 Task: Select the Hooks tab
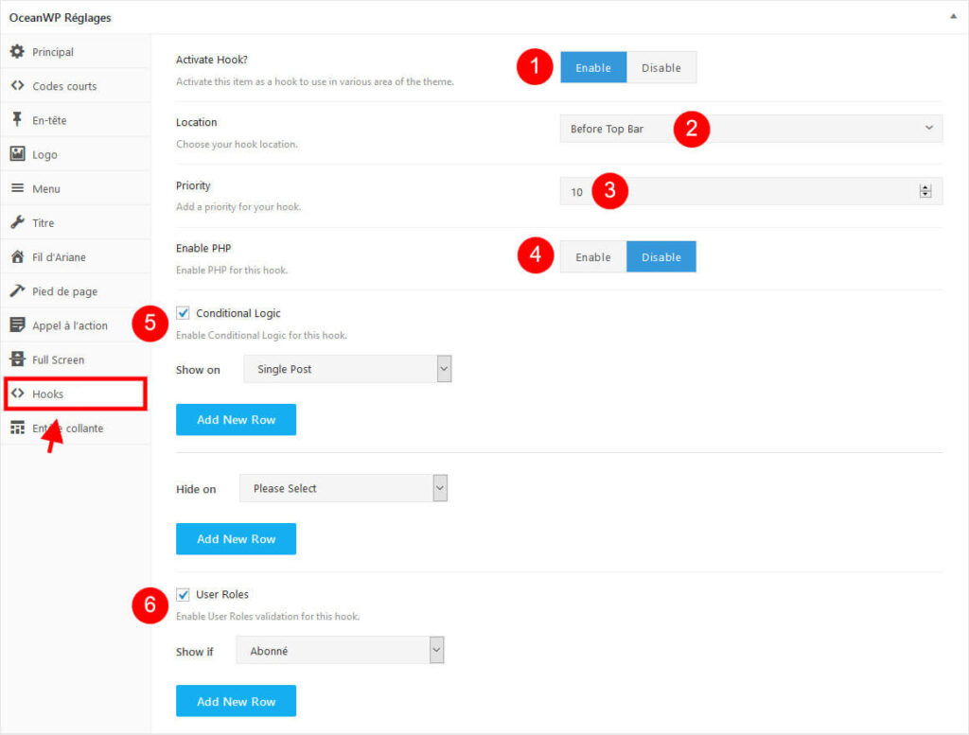76,394
